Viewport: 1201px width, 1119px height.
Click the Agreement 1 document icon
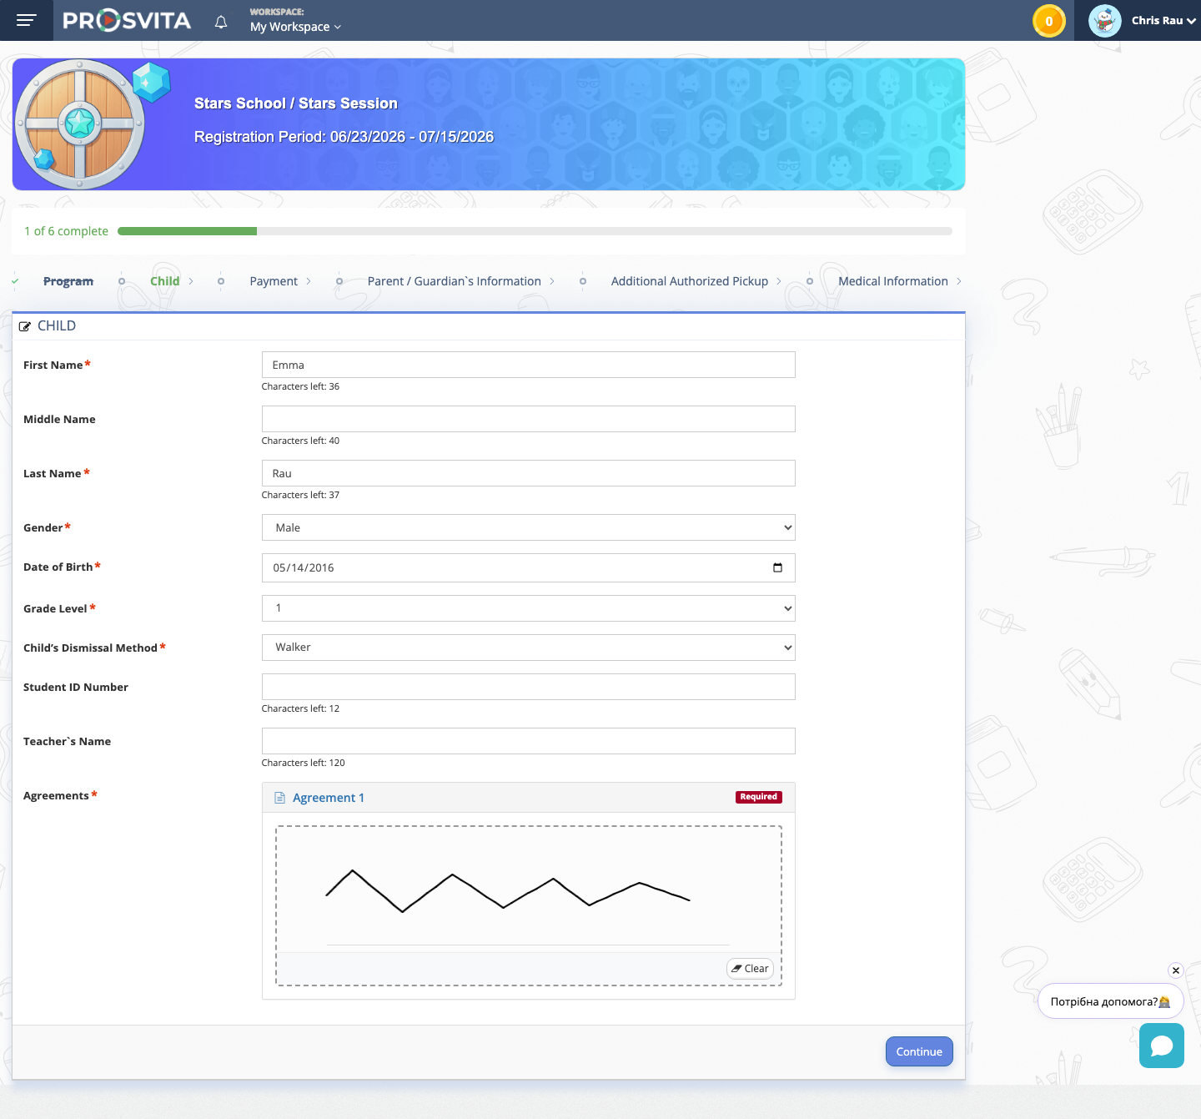tap(280, 798)
